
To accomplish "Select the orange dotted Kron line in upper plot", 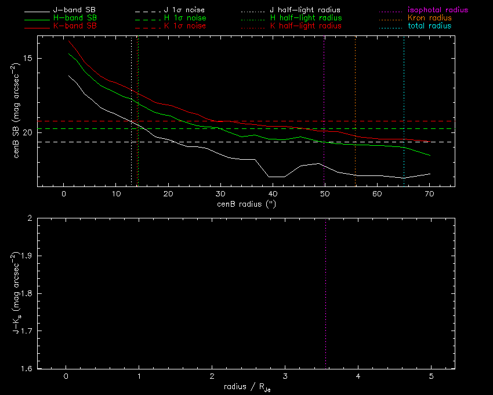I will 355,87.
